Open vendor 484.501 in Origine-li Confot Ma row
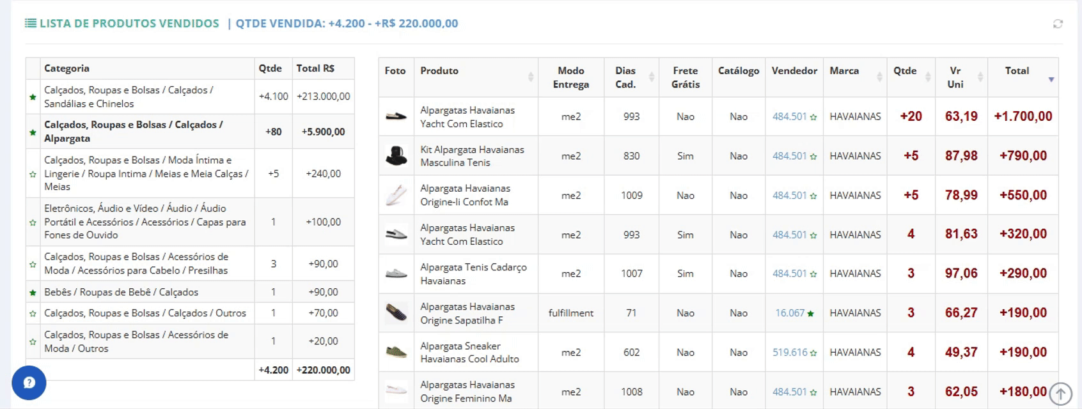 790,196
